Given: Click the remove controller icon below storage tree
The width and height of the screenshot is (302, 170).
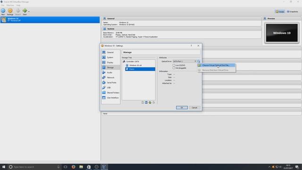Looking at the screenshot, I should (x=146, y=102).
